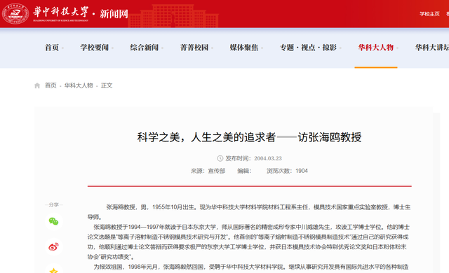Click the paragraph starting 为报效祖国

[248, 267]
